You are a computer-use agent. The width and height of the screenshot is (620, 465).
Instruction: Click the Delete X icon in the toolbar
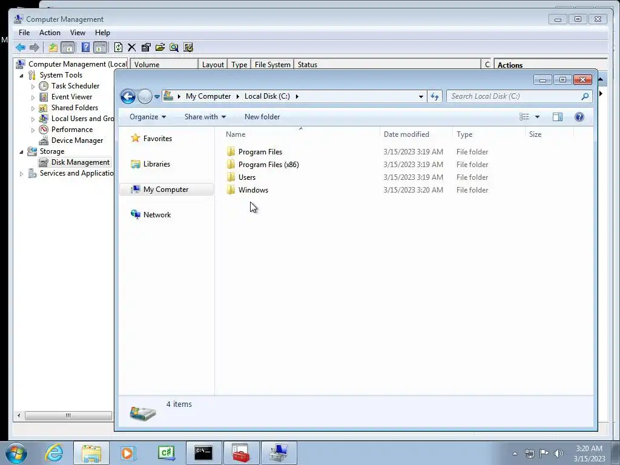pyautogui.click(x=131, y=48)
